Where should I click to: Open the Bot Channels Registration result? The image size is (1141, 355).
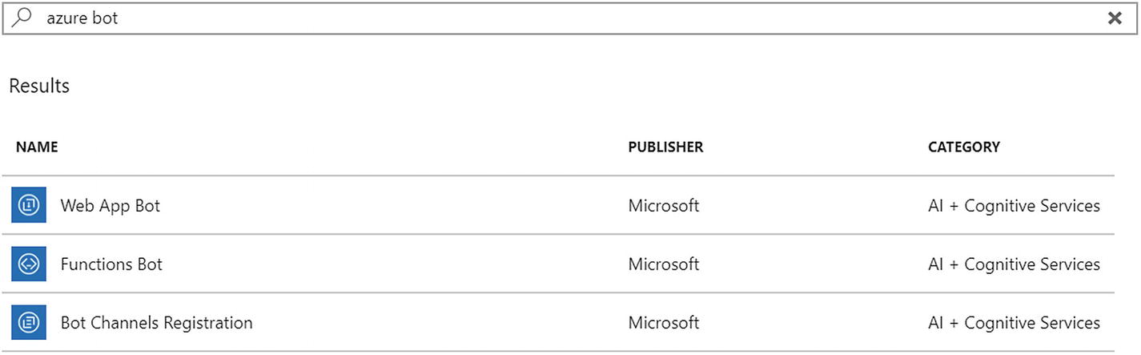point(156,323)
